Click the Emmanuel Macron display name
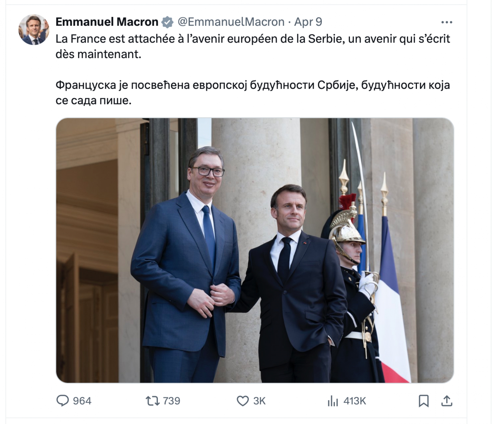The image size is (492, 424). point(107,22)
